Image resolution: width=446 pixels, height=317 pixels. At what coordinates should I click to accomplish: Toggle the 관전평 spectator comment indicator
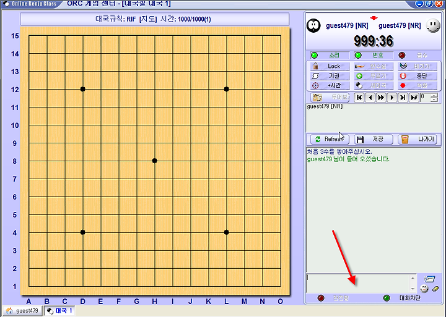click(x=321, y=298)
